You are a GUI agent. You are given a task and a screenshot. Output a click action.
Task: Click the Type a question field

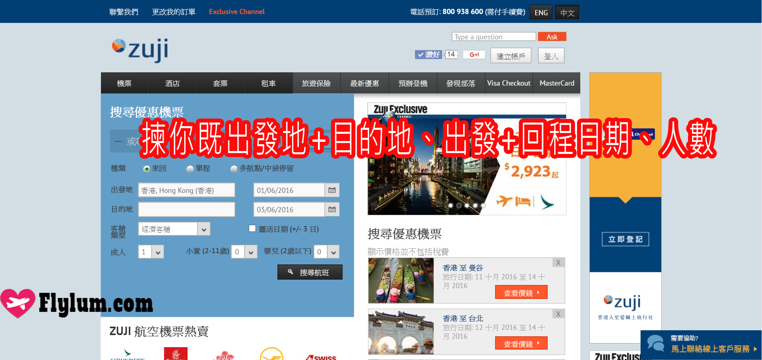(494, 37)
